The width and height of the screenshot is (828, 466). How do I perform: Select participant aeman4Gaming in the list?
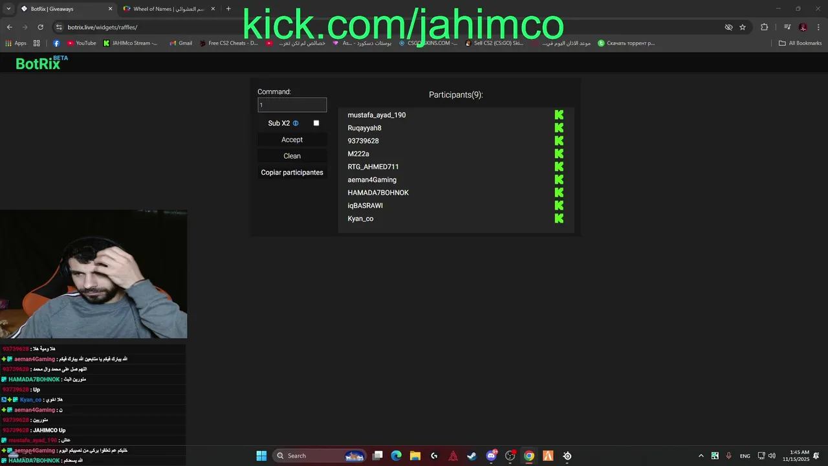372,180
